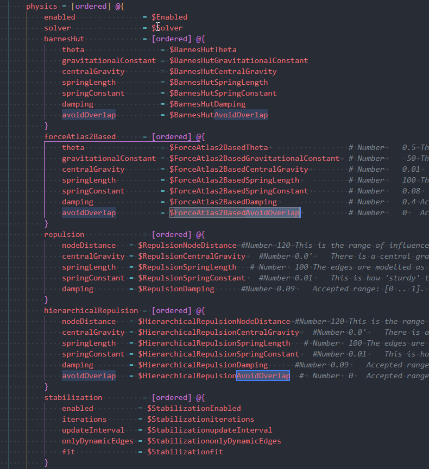
Task: Click comment '# Number 0.5' on theta line
Action: 382,147
